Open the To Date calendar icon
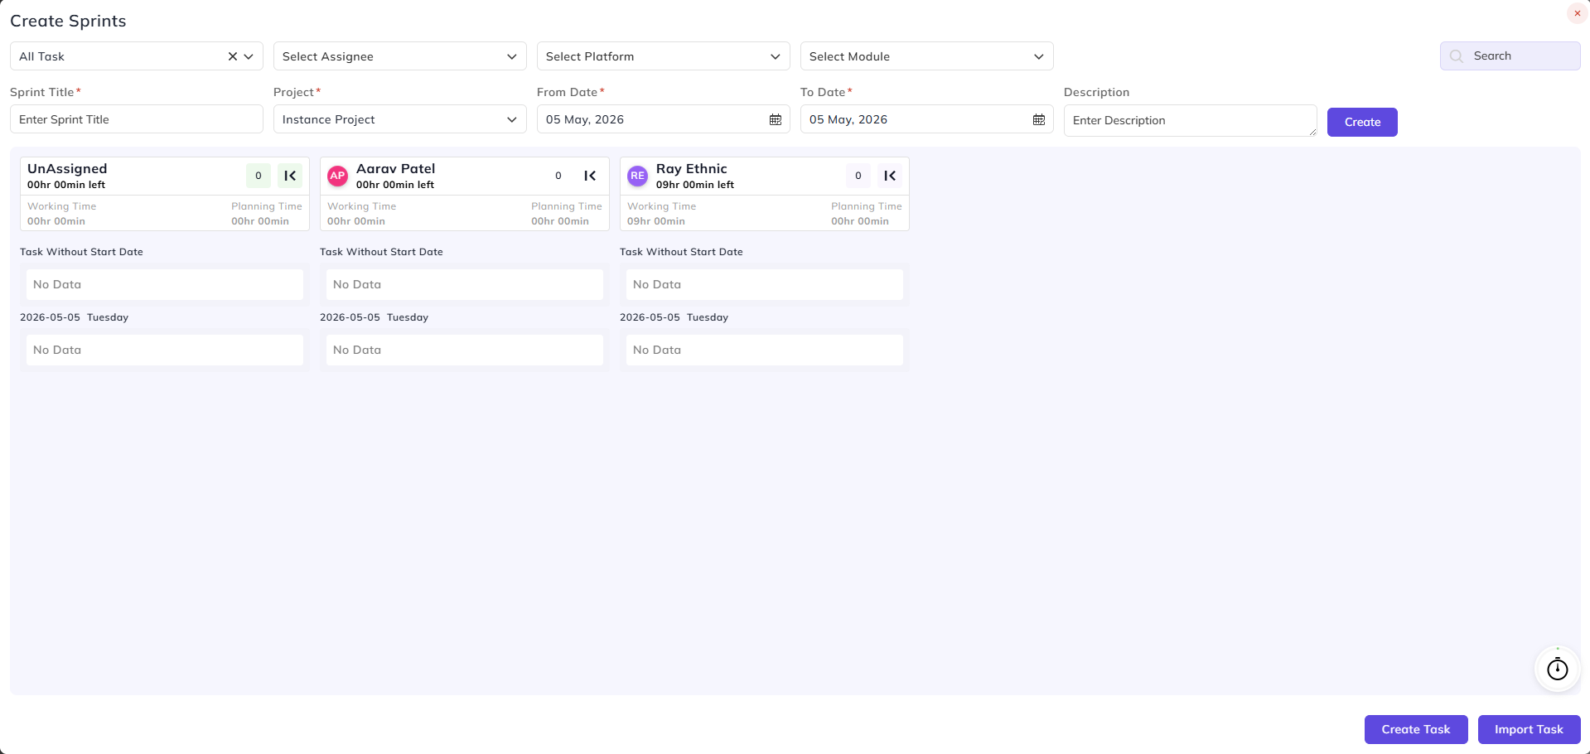 pyautogui.click(x=1039, y=119)
